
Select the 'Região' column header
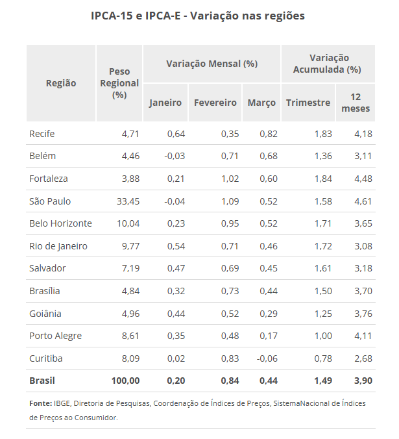point(61,83)
